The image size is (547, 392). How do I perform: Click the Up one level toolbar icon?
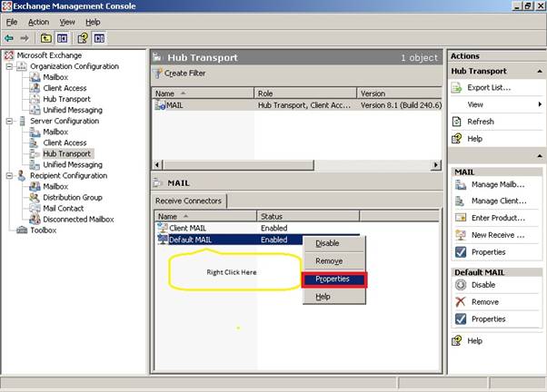46,38
